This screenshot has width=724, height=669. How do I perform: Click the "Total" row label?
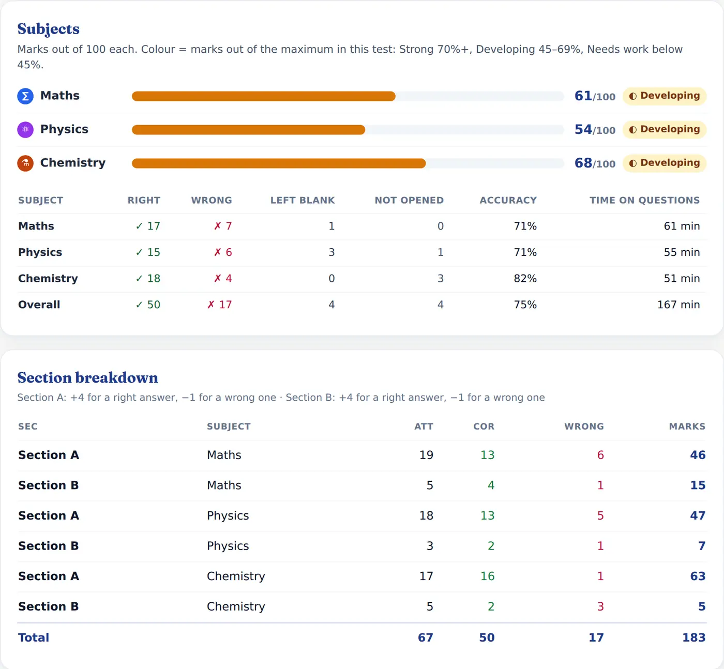34,638
